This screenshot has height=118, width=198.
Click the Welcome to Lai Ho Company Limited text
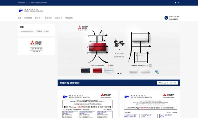[32, 3]
